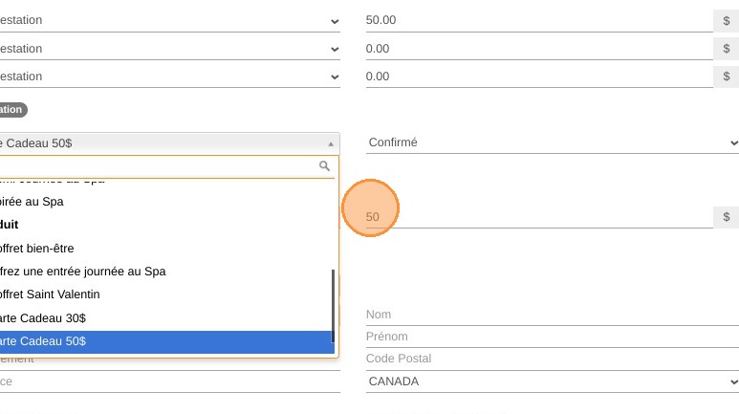Click the $ addon beside 50.00
The height and width of the screenshot is (414, 739).
[727, 21]
